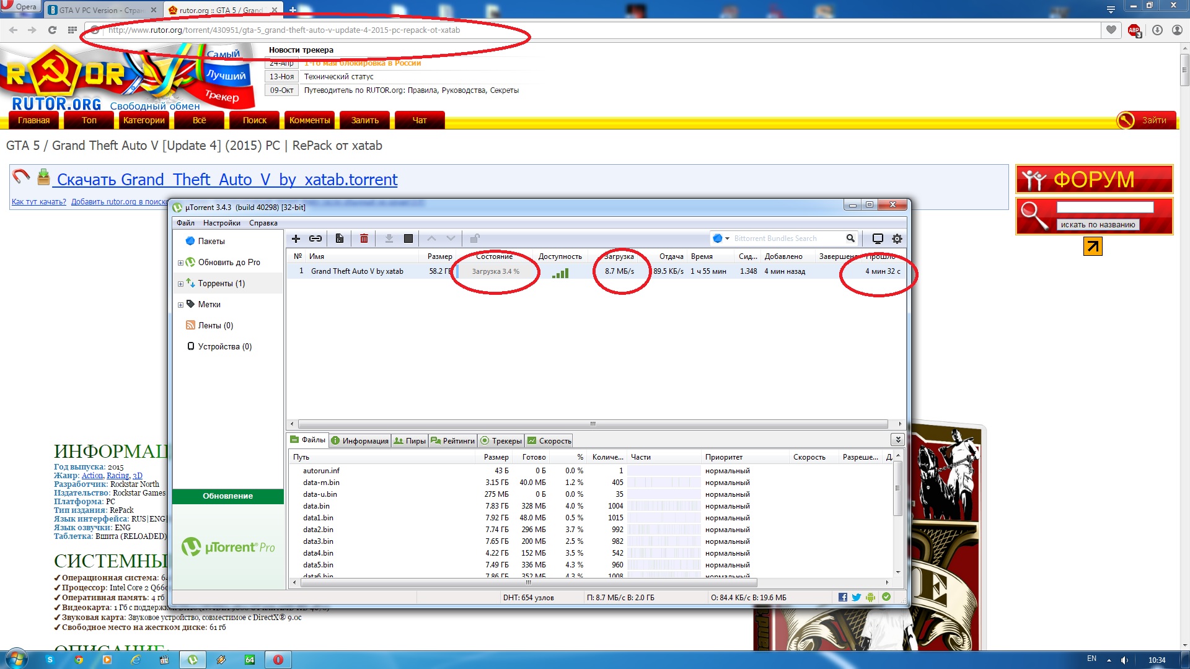The width and height of the screenshot is (1190, 669).
Task: Switch to the Пиры tab
Action: click(x=410, y=440)
